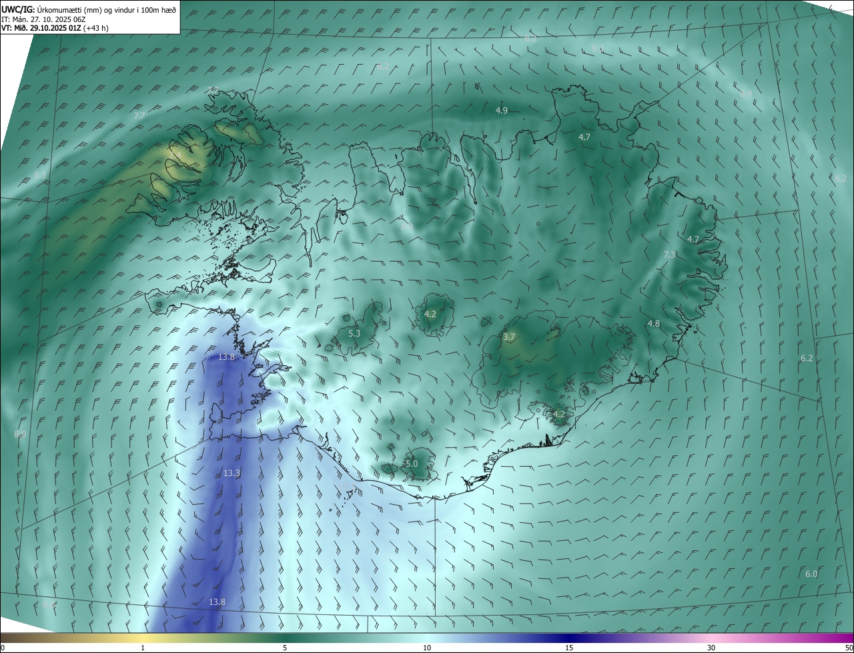Screen dimensions: 854x653
Task: Click the 6.0 value in the southeast corner
Action: 811,574
